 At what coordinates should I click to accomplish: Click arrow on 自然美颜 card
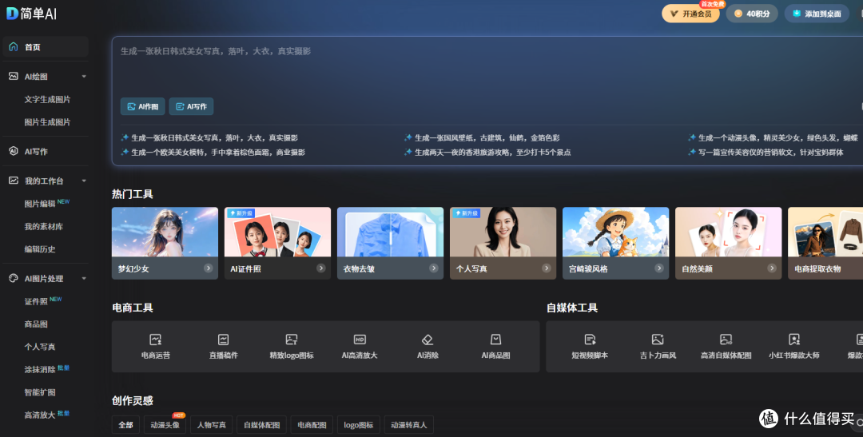point(772,268)
